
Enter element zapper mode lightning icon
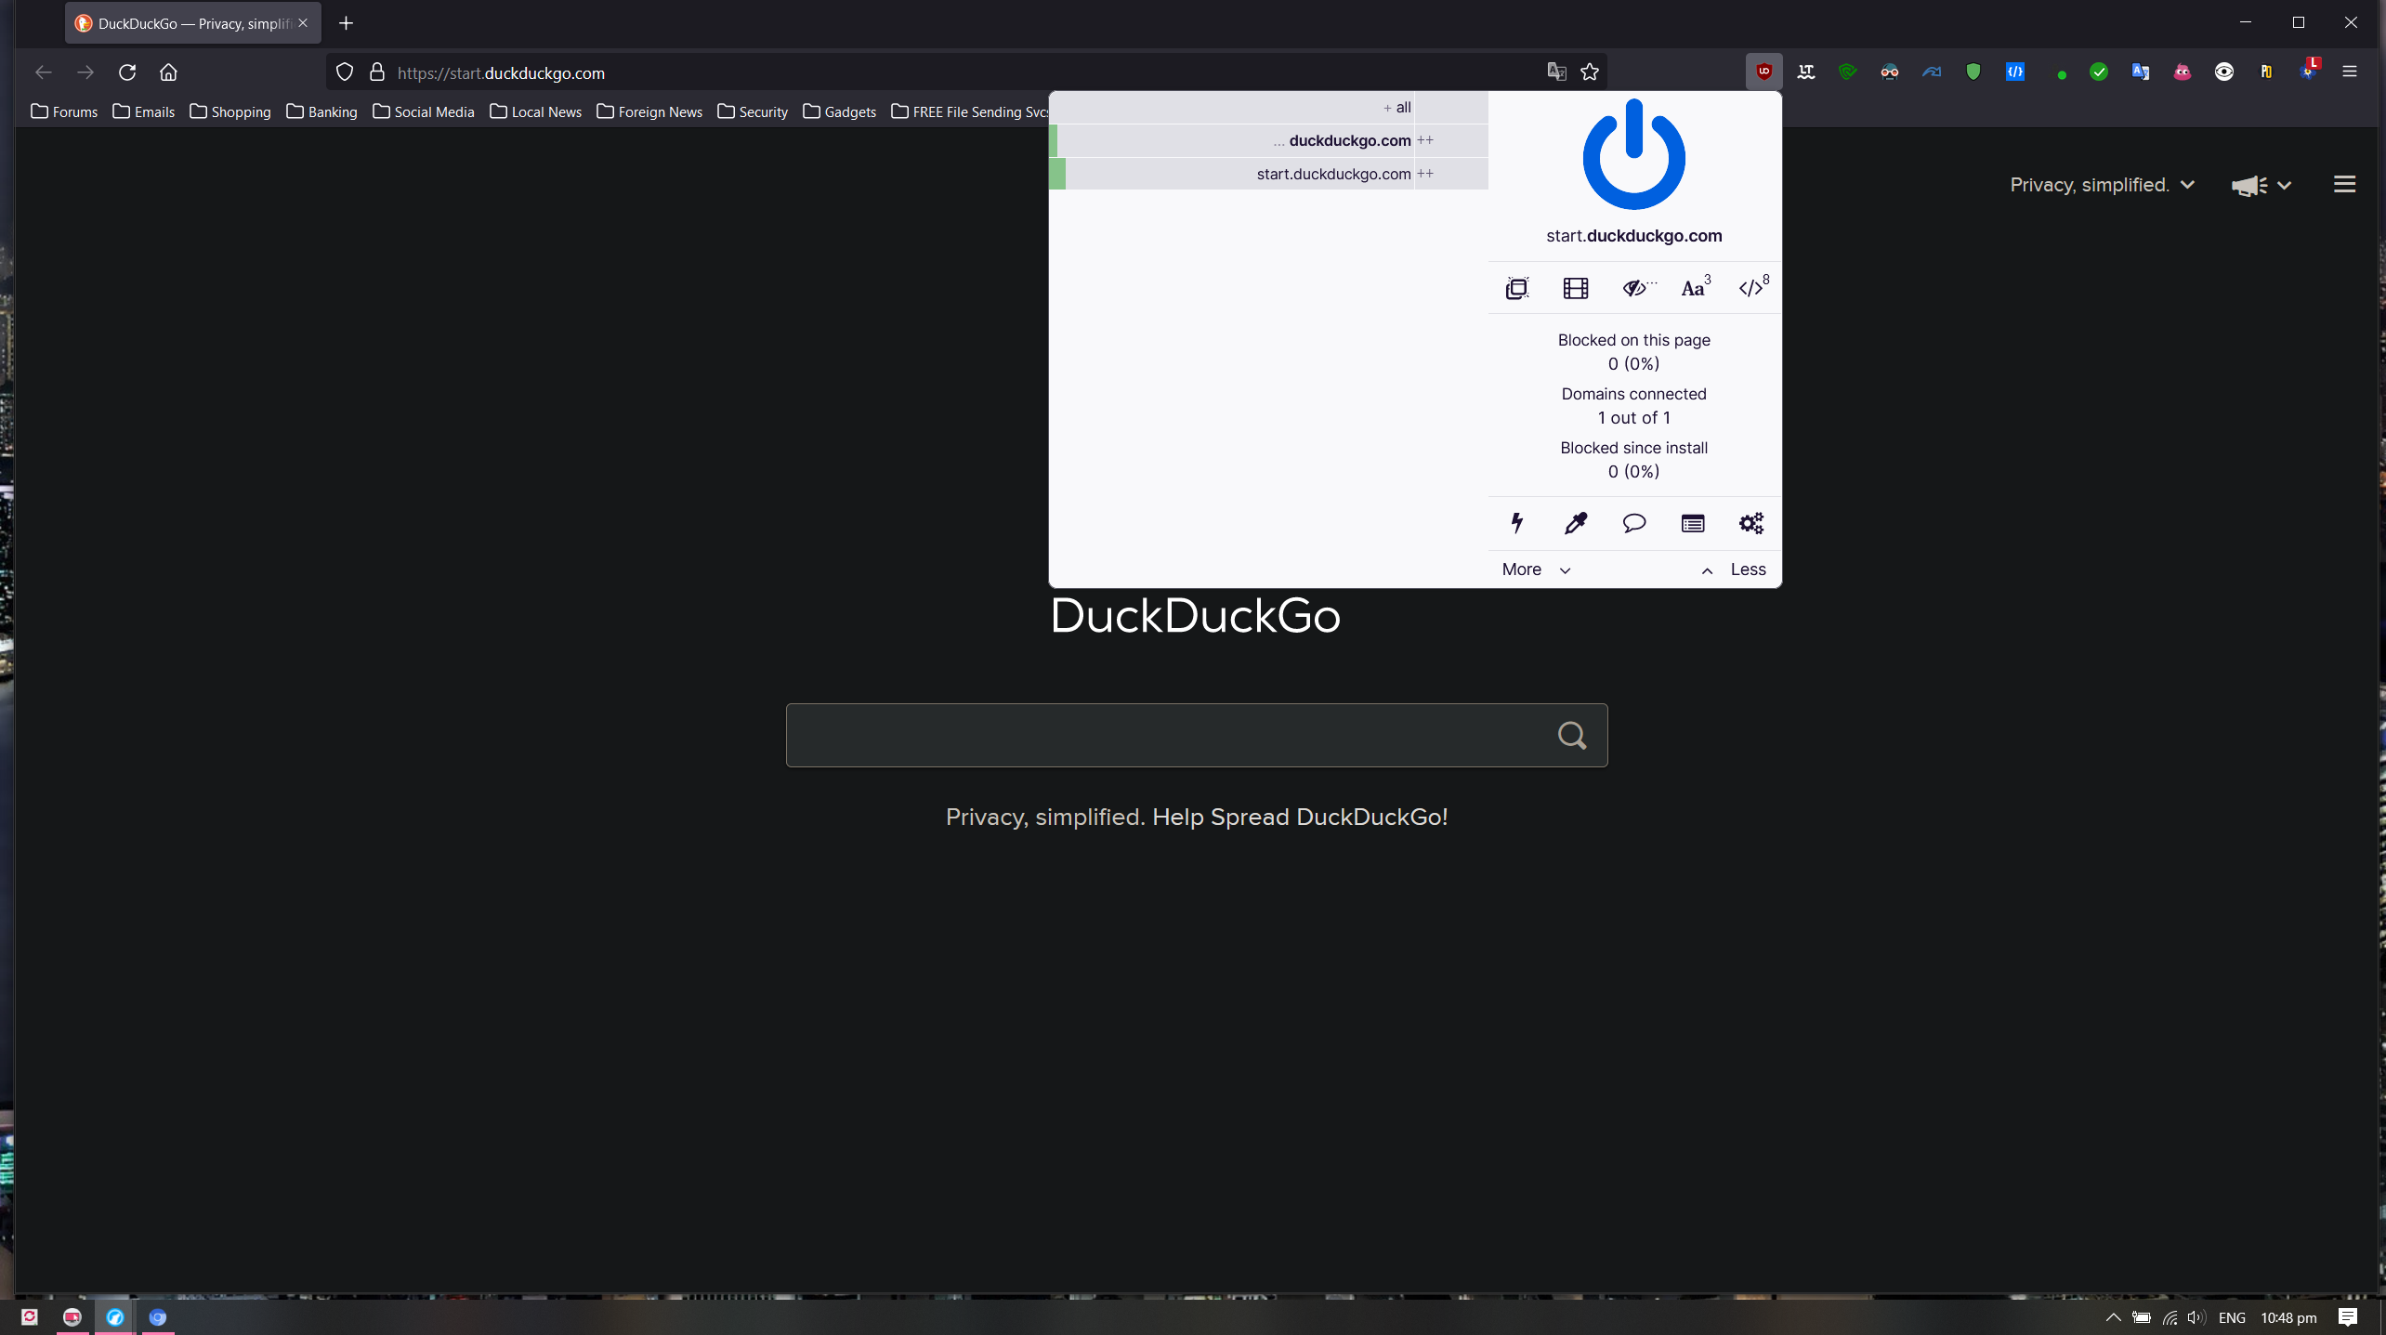1516,523
